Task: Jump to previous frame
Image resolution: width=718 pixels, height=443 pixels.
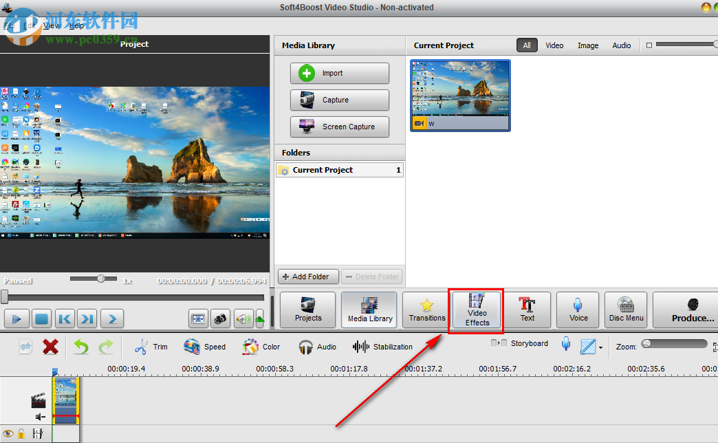Action: point(65,319)
